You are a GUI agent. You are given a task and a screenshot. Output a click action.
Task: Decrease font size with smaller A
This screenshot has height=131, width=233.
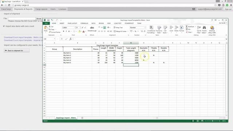(85, 28)
